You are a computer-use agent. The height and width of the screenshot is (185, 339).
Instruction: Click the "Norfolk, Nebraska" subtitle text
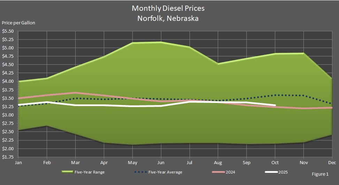click(168, 18)
